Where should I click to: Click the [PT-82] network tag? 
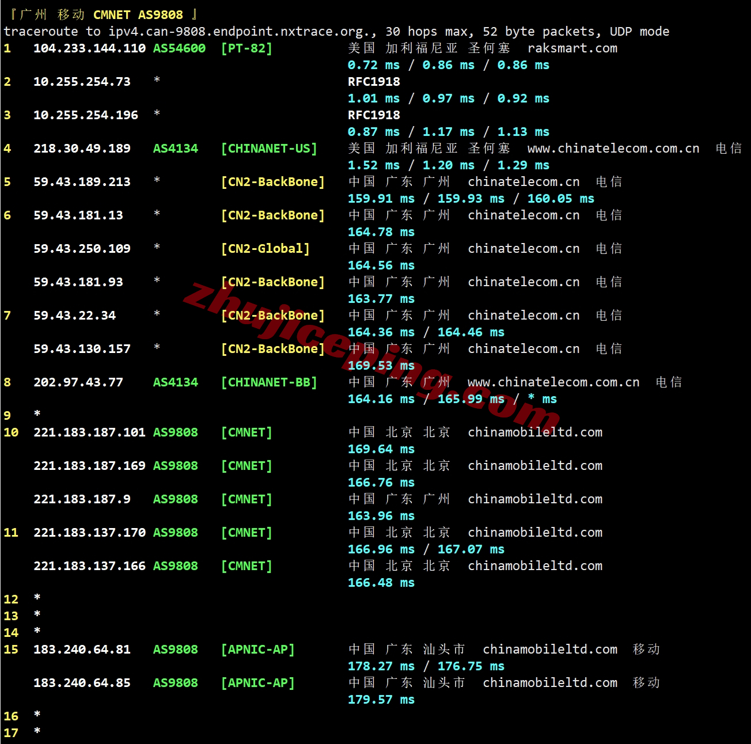[246, 48]
